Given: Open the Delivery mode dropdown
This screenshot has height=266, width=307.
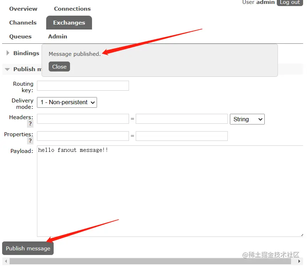Looking at the screenshot, I should tap(67, 102).
